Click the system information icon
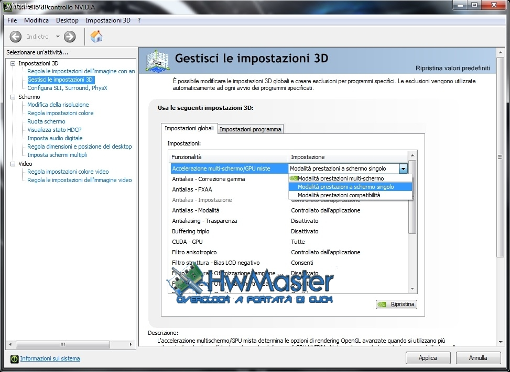This screenshot has height=372, width=510. (x=14, y=359)
